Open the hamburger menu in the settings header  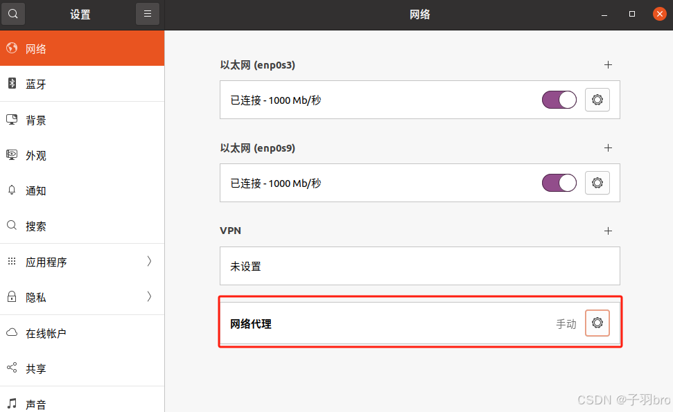[x=148, y=14]
